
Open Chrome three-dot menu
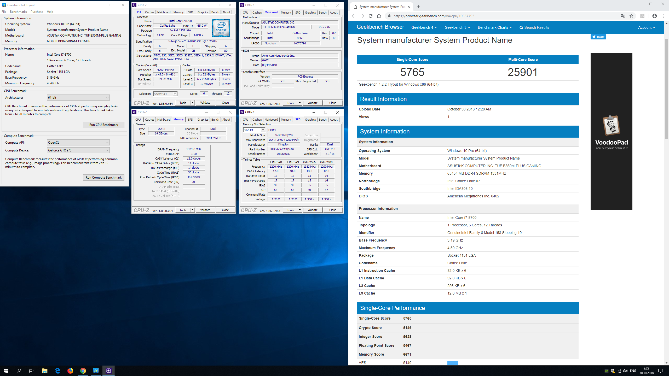click(x=663, y=16)
